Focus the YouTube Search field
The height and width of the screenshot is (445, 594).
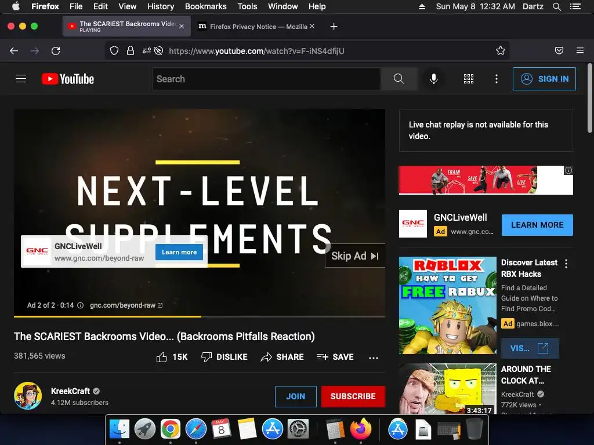267,79
